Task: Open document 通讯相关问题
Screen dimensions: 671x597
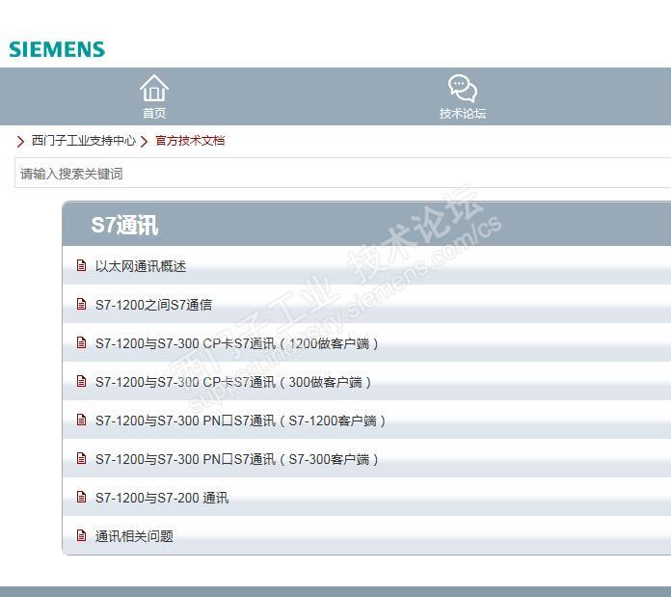Action: click(x=134, y=536)
